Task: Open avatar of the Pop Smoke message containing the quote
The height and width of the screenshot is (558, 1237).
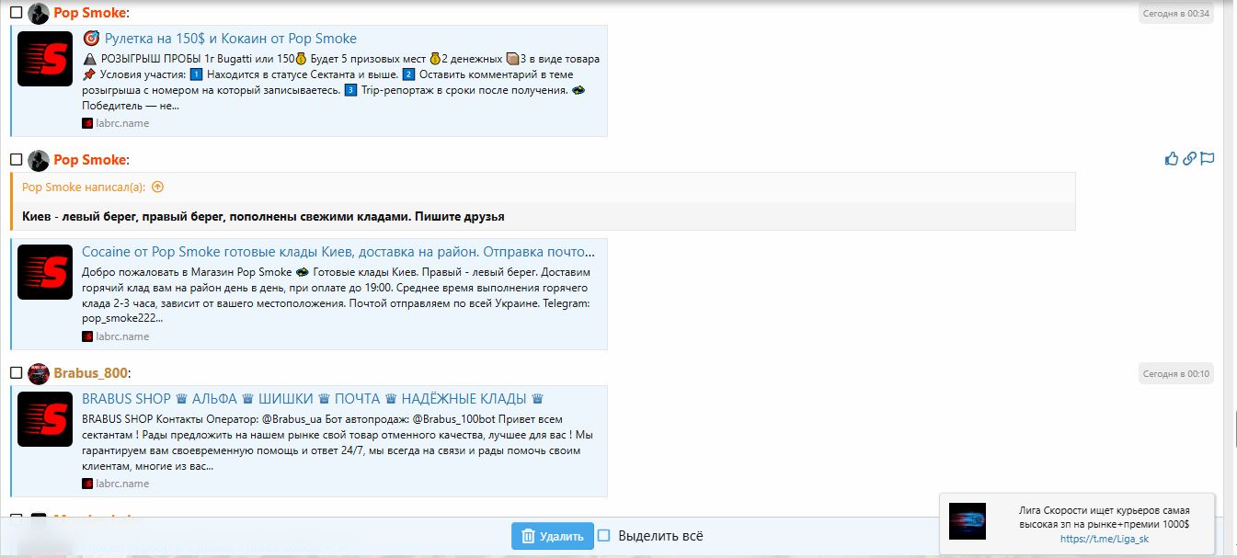Action: click(39, 160)
